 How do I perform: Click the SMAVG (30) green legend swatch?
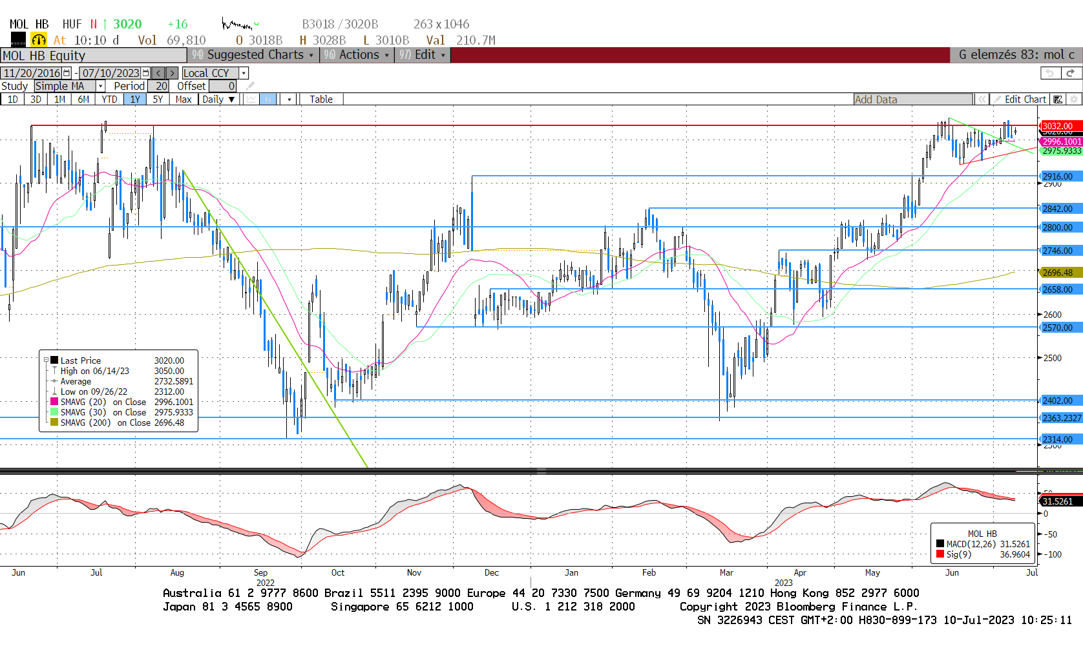coord(54,412)
